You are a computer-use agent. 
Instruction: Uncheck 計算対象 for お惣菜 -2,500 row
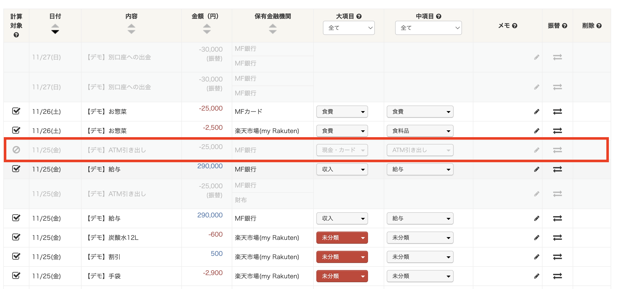click(x=16, y=130)
